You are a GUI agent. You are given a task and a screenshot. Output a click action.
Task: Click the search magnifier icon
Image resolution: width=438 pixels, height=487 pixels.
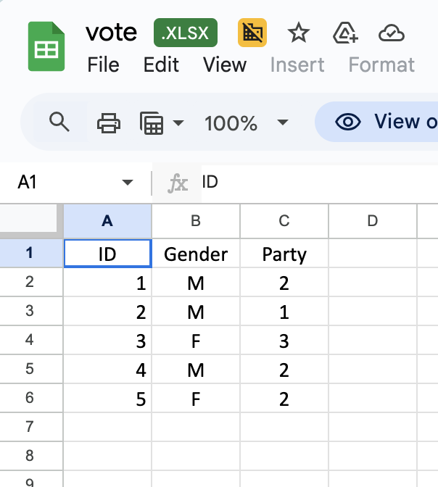tap(59, 122)
